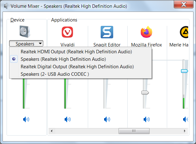Click the title bar speaker icon
This screenshot has width=196, height=144.
tap(6, 6)
